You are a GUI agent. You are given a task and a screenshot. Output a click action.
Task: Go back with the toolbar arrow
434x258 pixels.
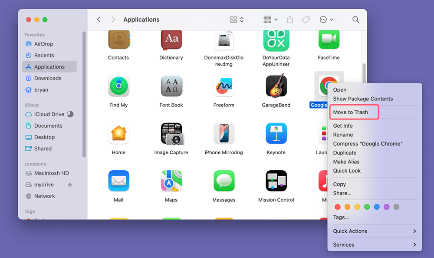coord(99,20)
